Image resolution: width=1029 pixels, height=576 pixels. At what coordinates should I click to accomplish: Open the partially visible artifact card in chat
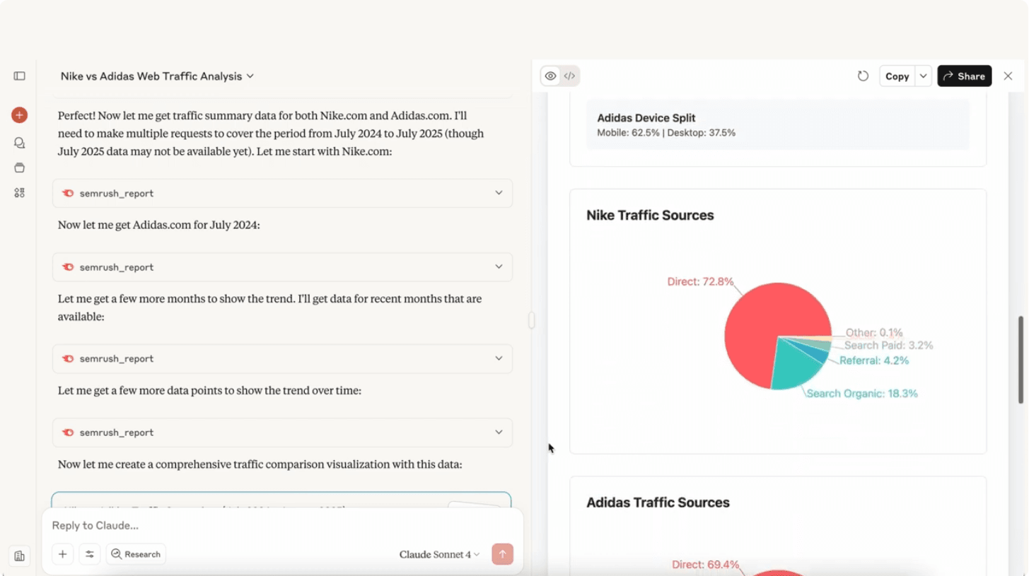281,500
